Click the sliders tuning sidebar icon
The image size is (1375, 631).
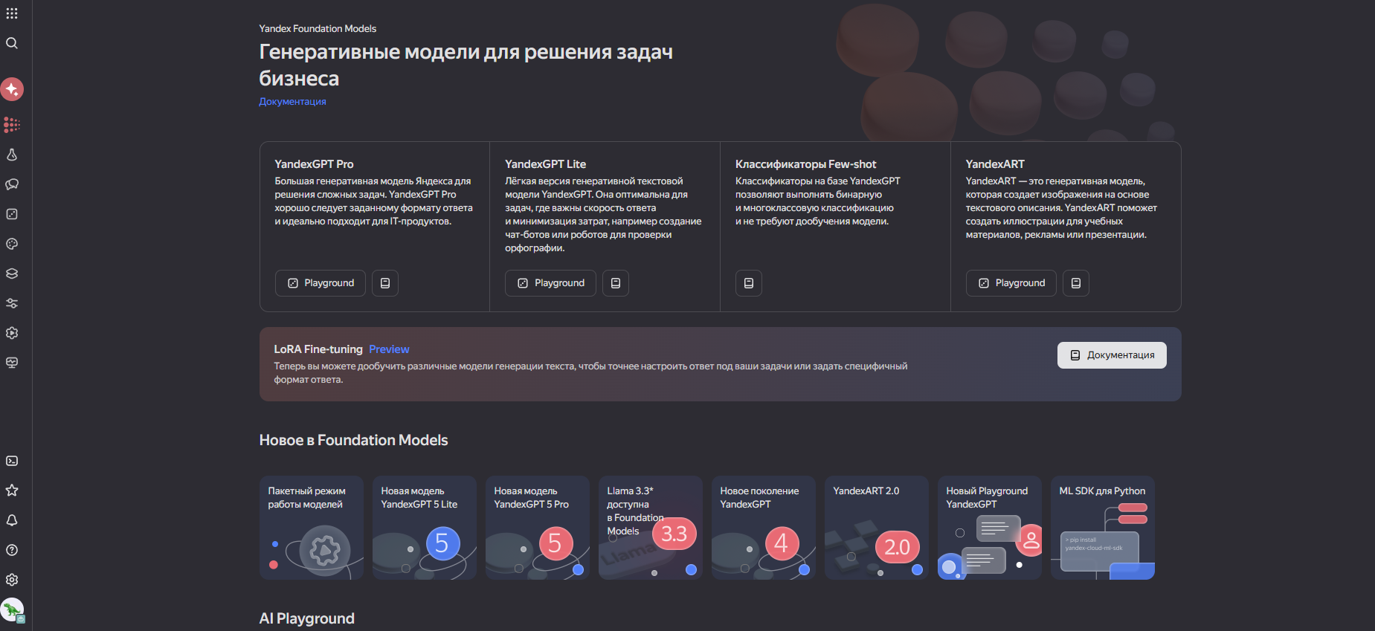pos(12,303)
